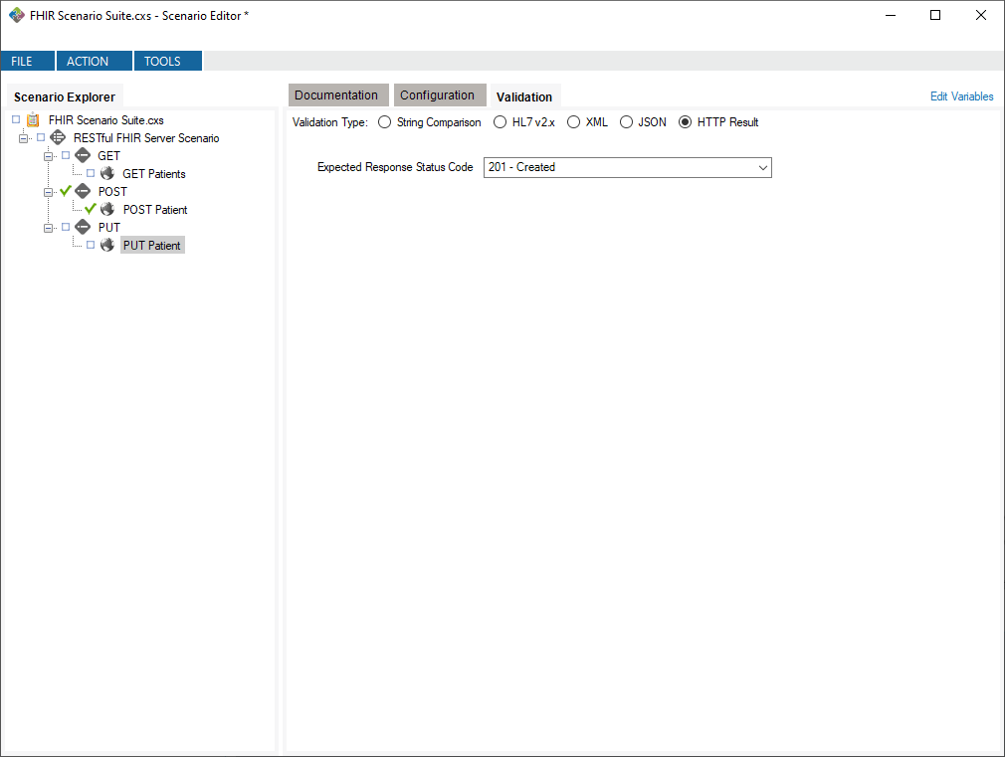
Task: Collapse the RESTful FHIR Server Scenario node
Action: pyautogui.click(x=23, y=137)
